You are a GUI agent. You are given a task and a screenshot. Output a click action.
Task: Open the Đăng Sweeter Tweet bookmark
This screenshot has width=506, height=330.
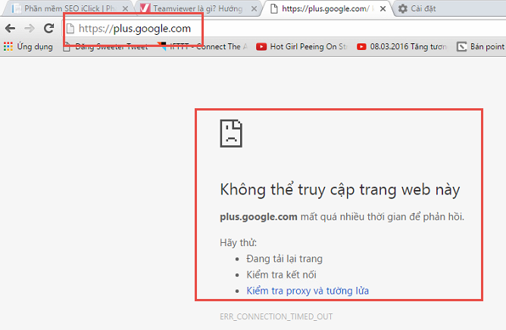pos(105,47)
